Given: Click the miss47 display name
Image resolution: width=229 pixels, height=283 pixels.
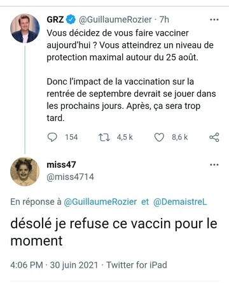Looking at the screenshot, I should coord(61,165).
